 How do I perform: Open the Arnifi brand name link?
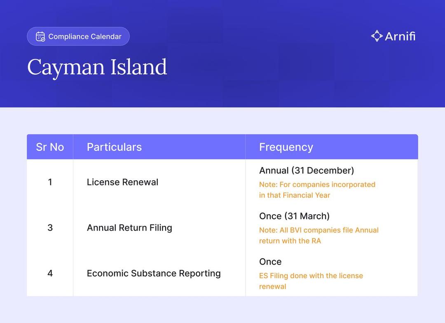pos(400,36)
